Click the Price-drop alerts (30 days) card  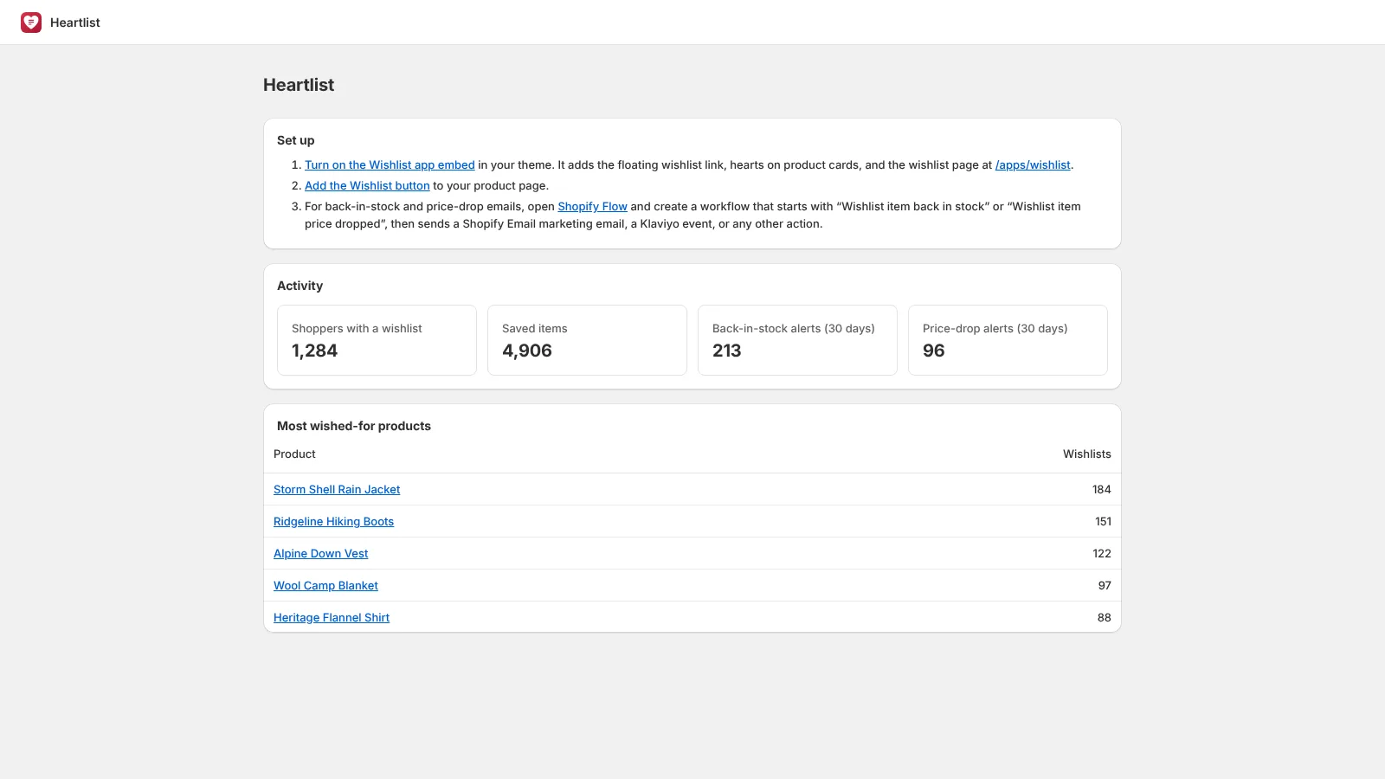point(1008,340)
